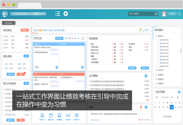Screen dimensions: 183x125
Task: Delete the memo using the trash icon
Action: (141, 107)
